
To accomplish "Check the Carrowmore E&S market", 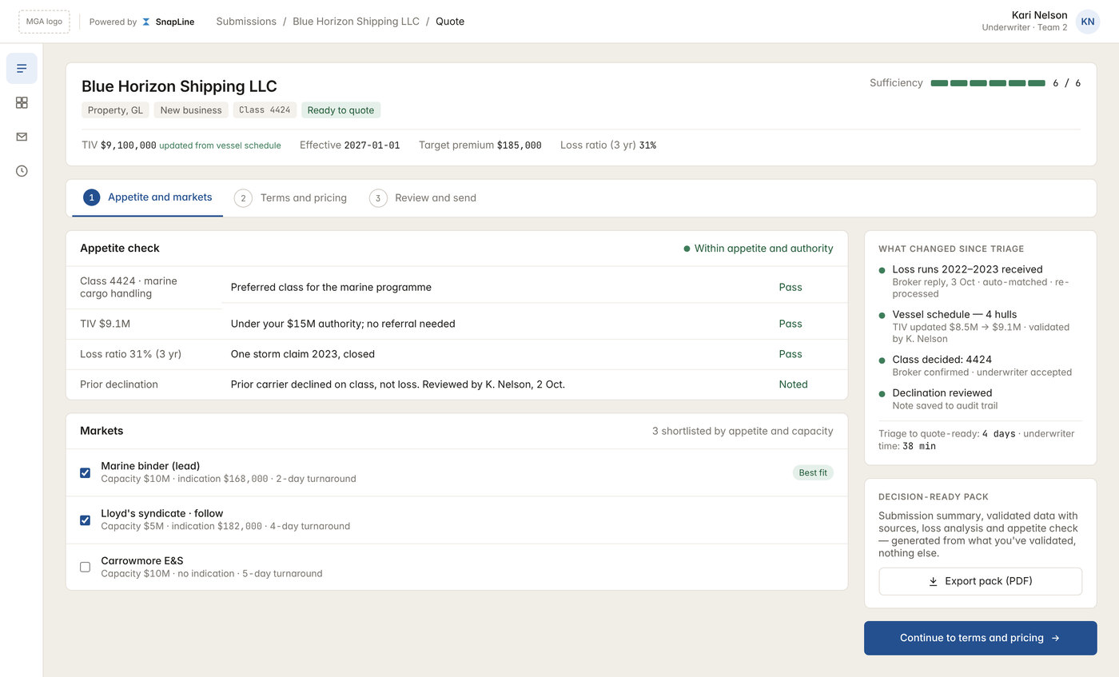I will pos(86,567).
